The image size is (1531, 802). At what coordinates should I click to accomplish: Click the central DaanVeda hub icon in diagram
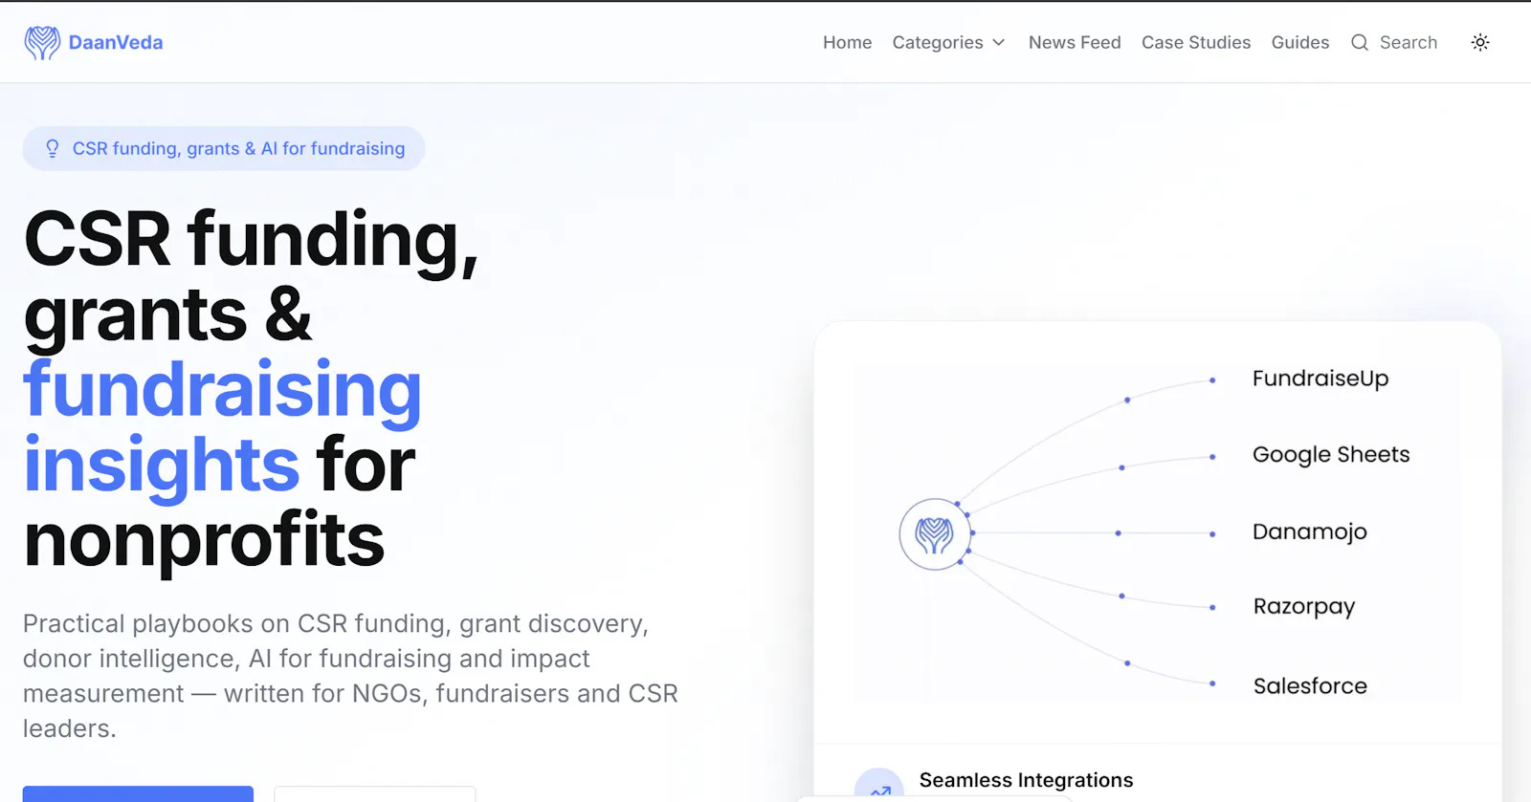[935, 534]
